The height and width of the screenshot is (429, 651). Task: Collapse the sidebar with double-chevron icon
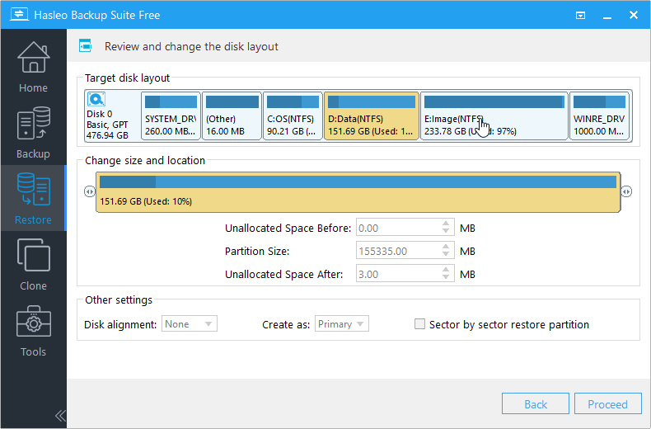coord(60,415)
